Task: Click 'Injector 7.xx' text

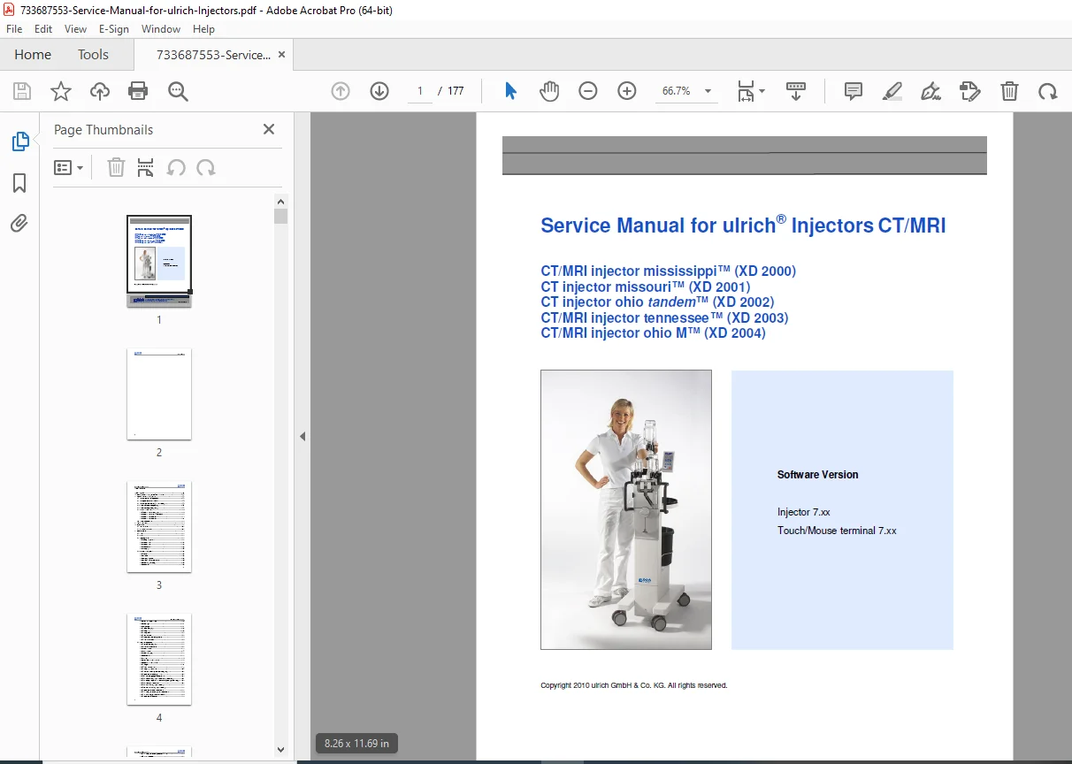Action: pyautogui.click(x=803, y=512)
